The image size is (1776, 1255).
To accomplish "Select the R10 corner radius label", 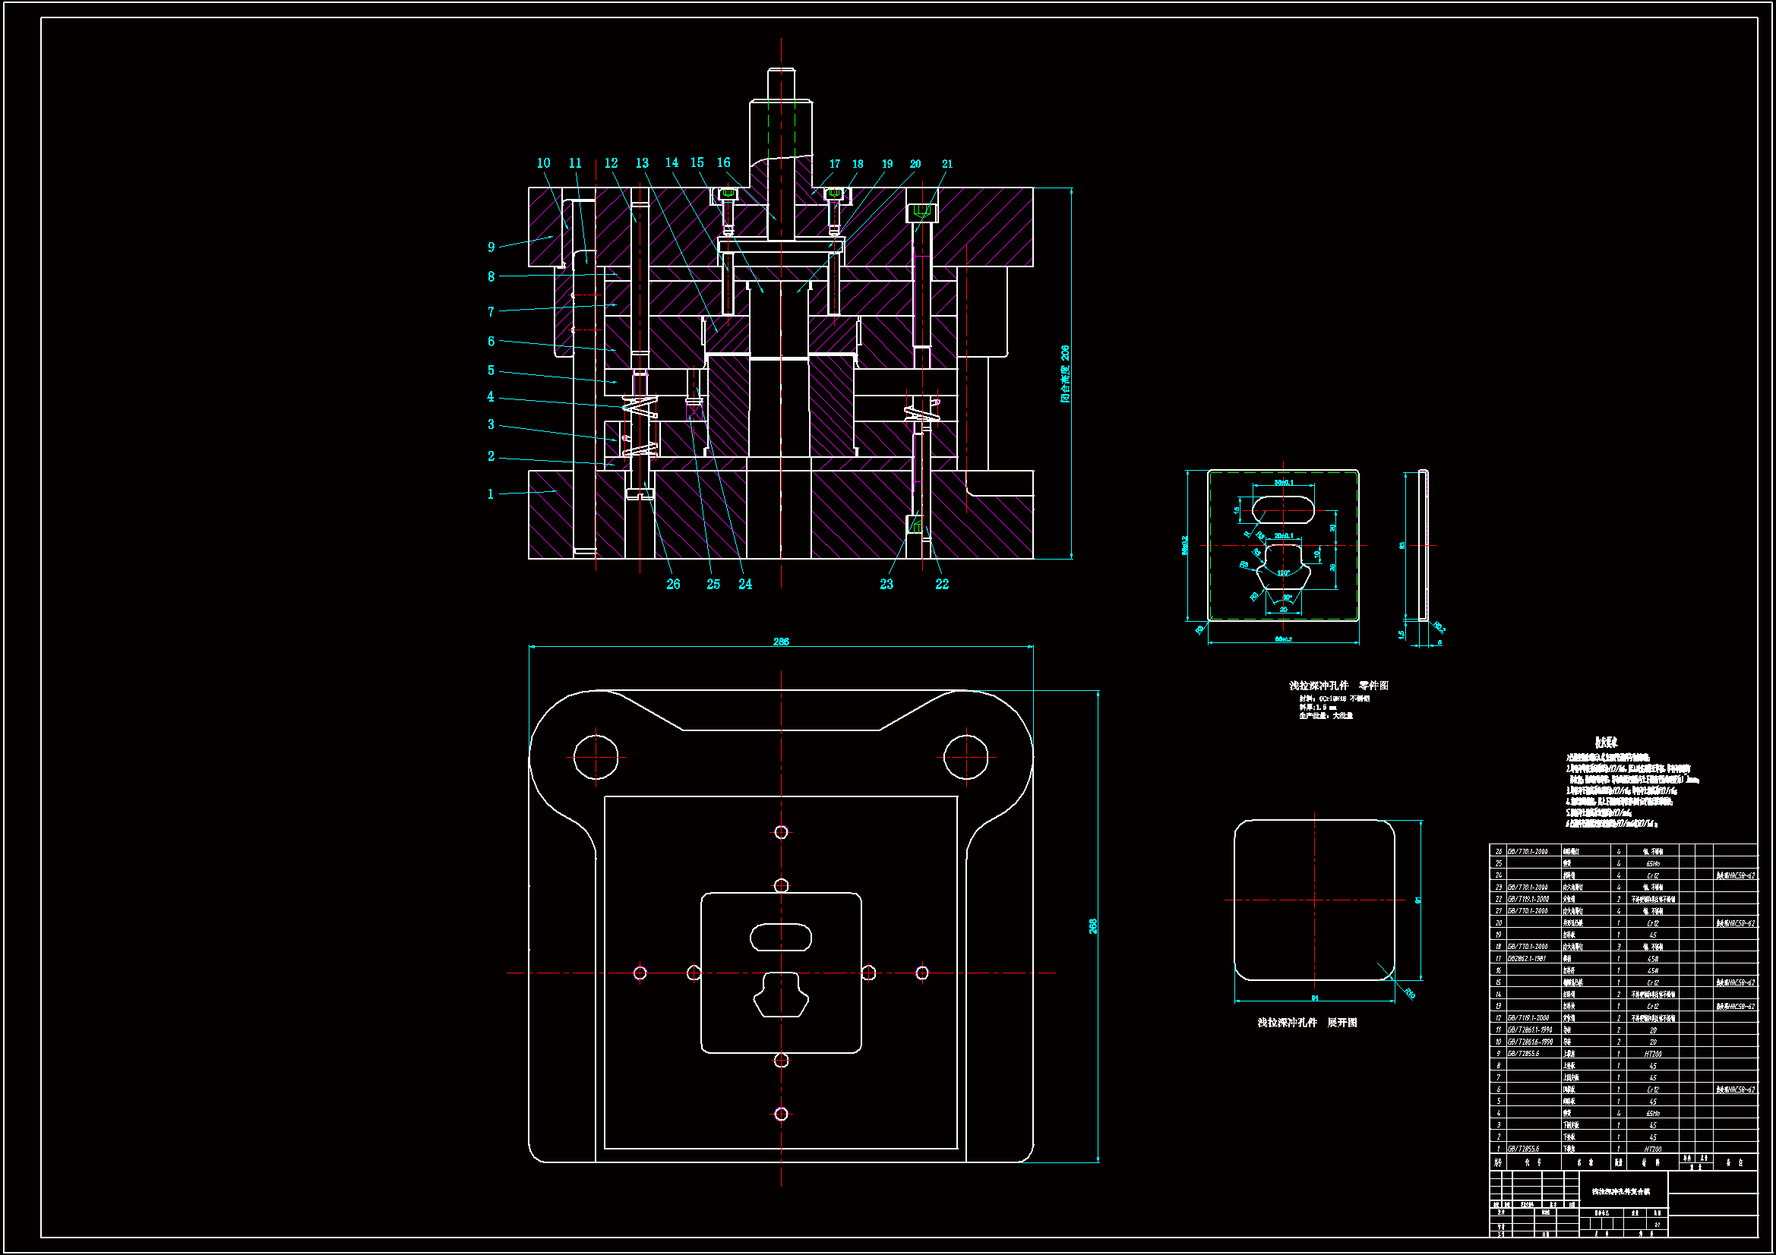I will 1409,994.
